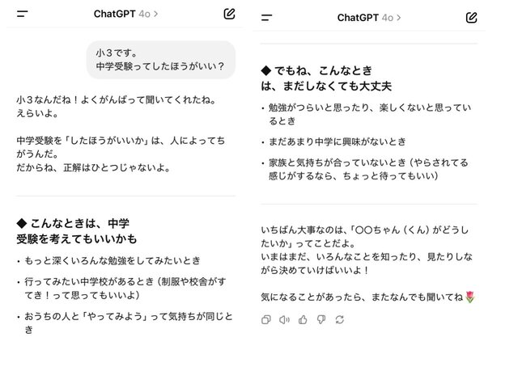Tap the heading でもね、こんなときは、まだしなくても大丈夫
518x388 pixels.
coord(326,78)
